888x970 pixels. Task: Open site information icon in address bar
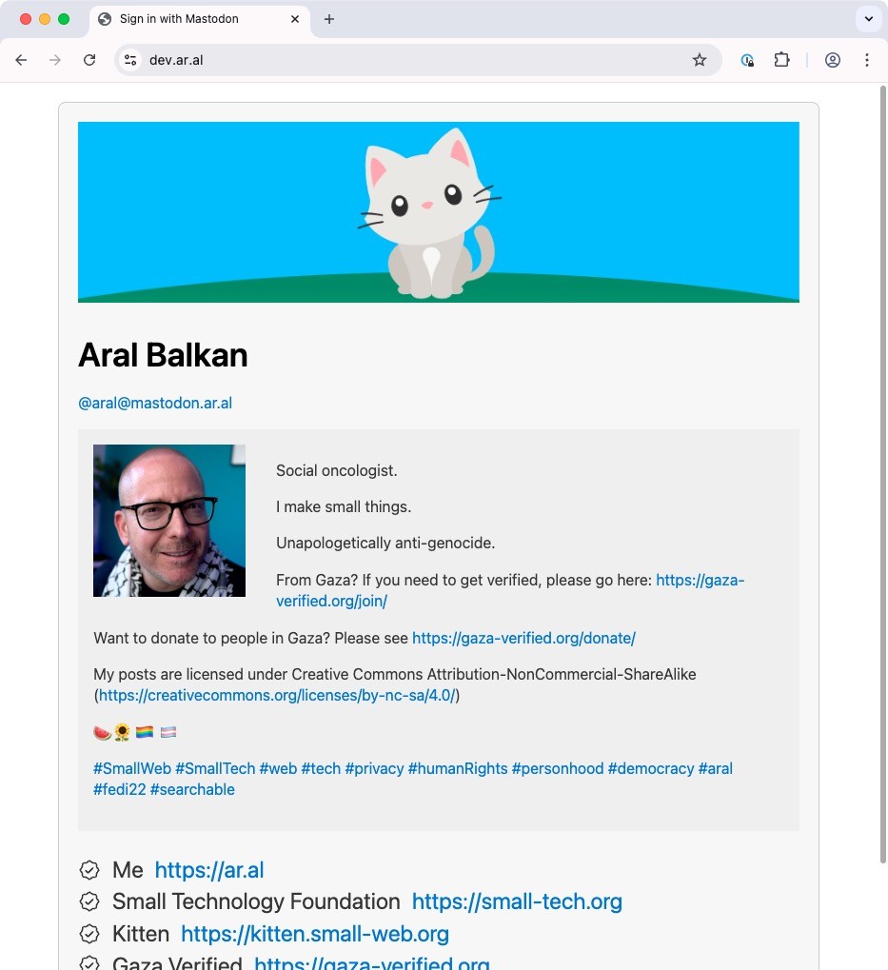(130, 60)
